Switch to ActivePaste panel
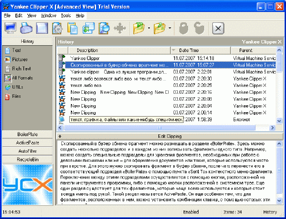 click(27, 143)
